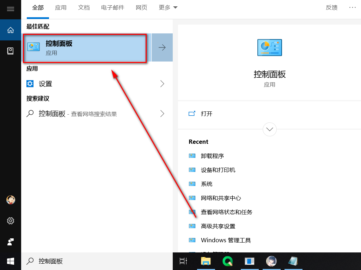Switch to the 网页 tab
The image size is (361, 270).
(x=141, y=7)
